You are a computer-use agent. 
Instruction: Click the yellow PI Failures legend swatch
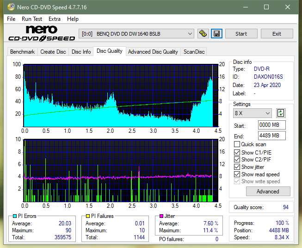[88, 216]
